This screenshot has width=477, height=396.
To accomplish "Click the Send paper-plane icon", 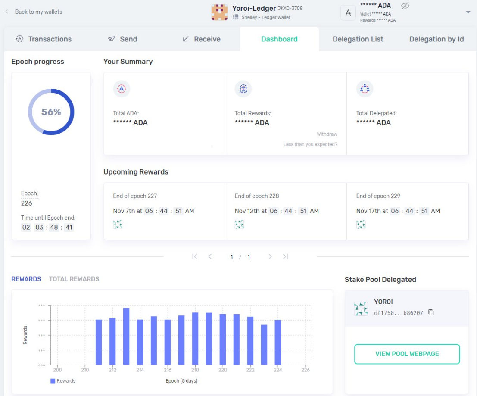I will tap(111, 39).
